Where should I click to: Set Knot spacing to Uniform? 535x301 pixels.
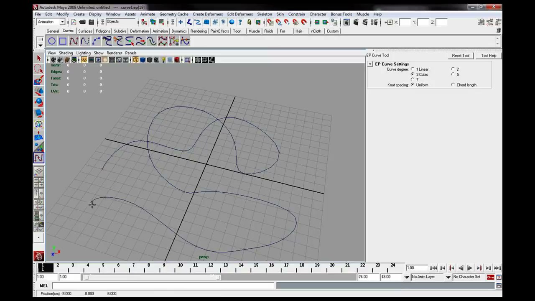click(413, 85)
